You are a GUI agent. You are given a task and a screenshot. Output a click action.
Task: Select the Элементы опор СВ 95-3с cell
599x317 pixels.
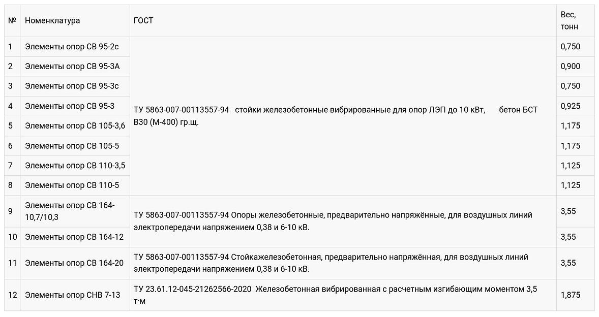point(72,86)
